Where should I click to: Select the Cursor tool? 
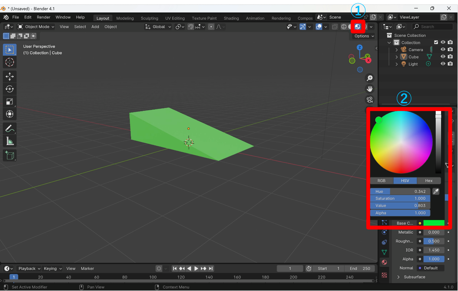pos(10,62)
